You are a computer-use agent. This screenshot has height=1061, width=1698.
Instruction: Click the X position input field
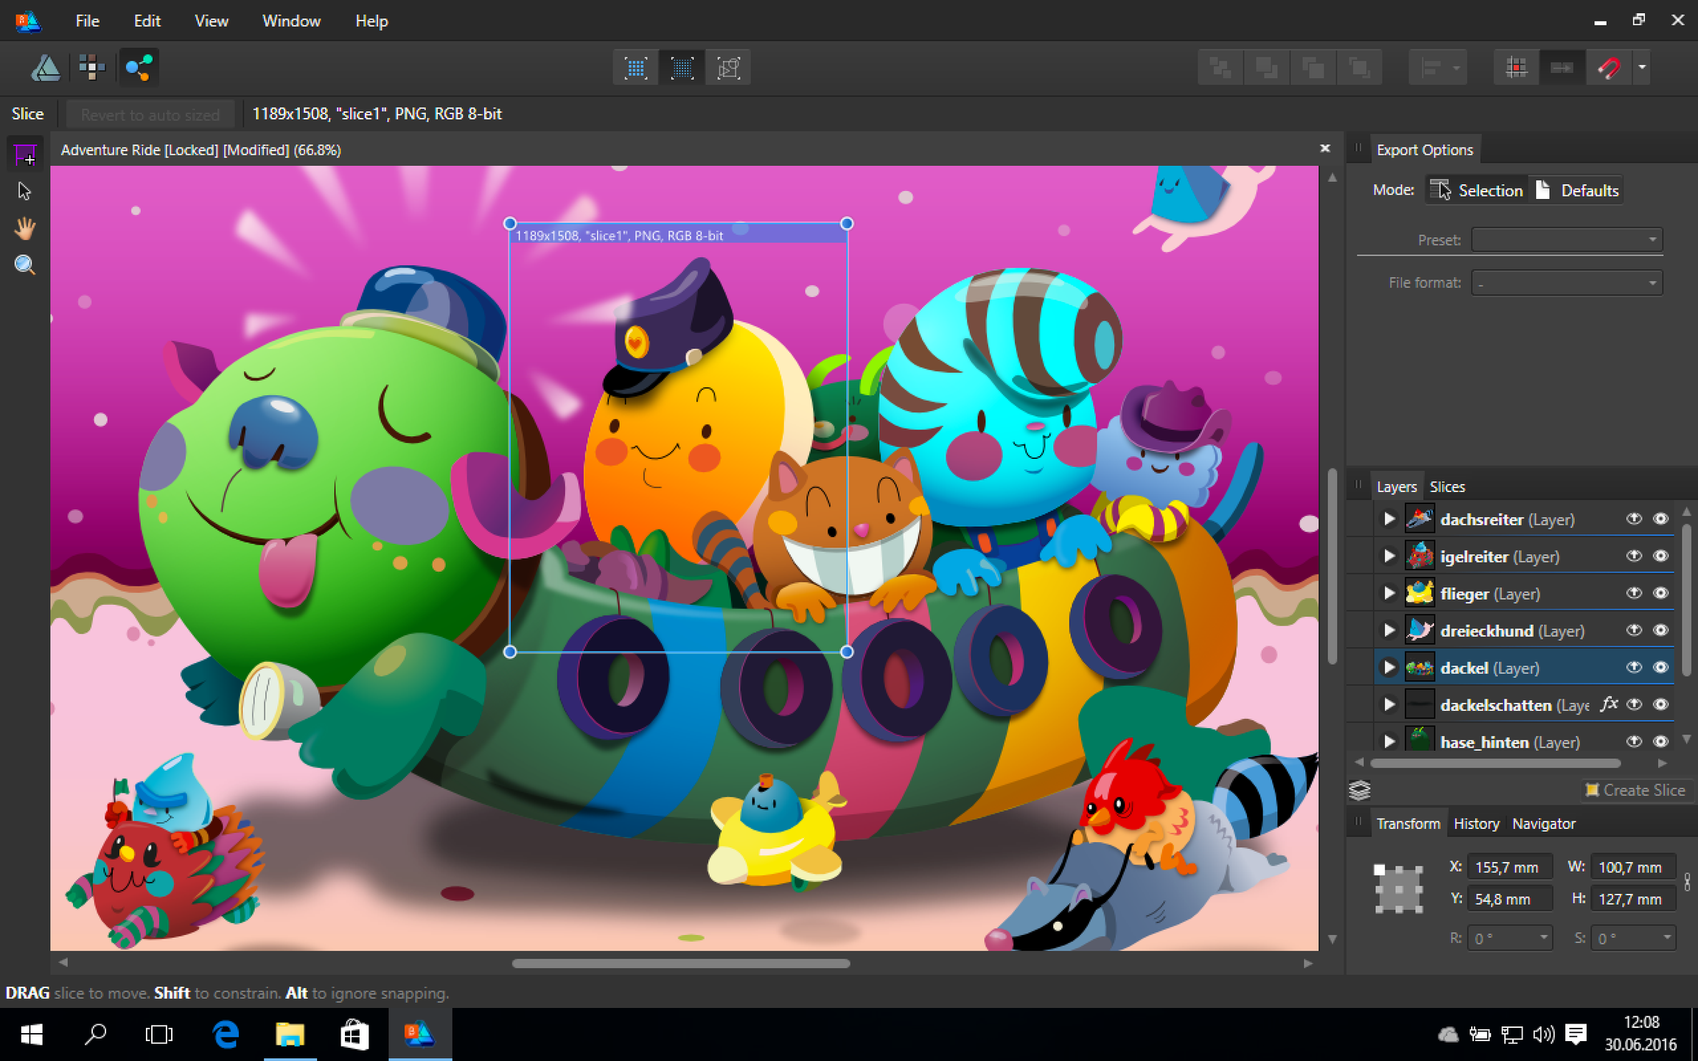click(x=1509, y=867)
